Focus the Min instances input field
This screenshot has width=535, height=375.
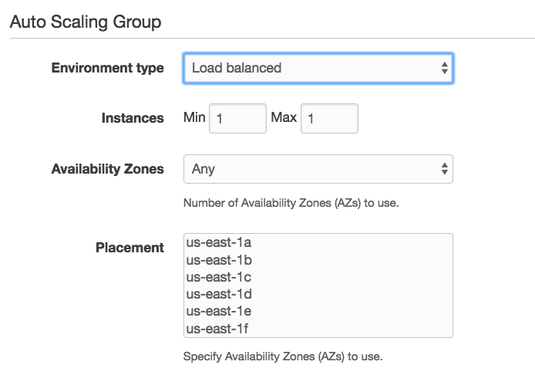[237, 119]
